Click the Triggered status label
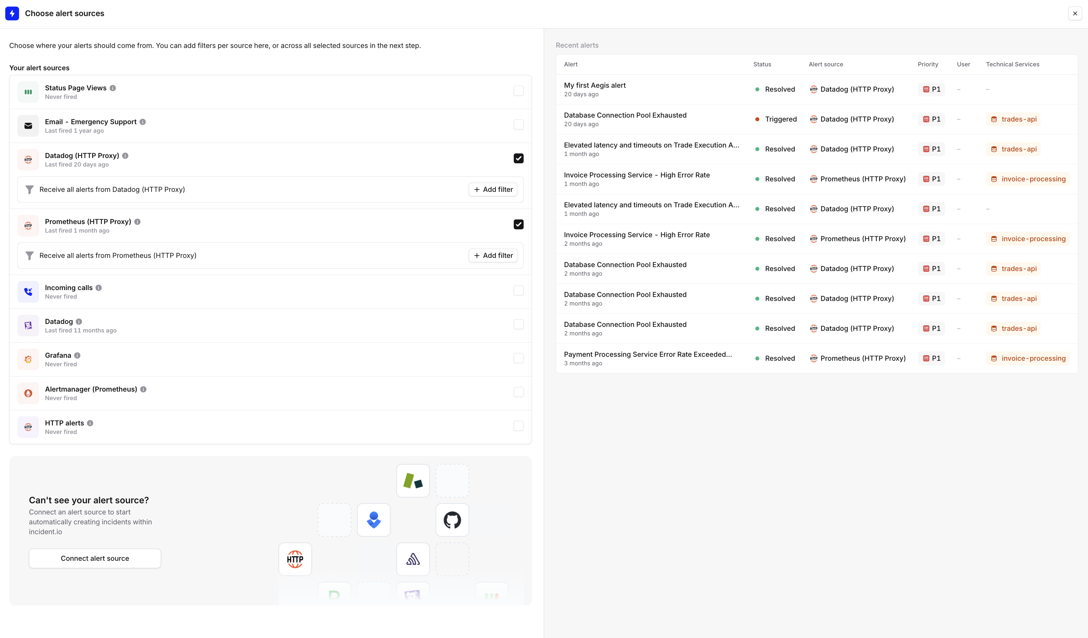Screen dimensions: 1088x638 [781, 119]
